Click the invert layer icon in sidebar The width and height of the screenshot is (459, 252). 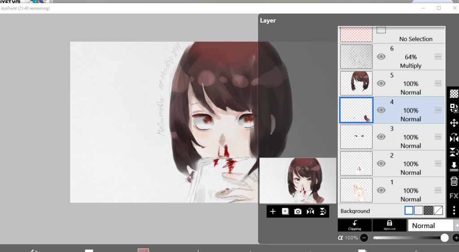tap(454, 109)
